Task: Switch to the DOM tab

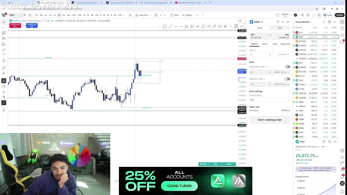Action: (280, 28)
